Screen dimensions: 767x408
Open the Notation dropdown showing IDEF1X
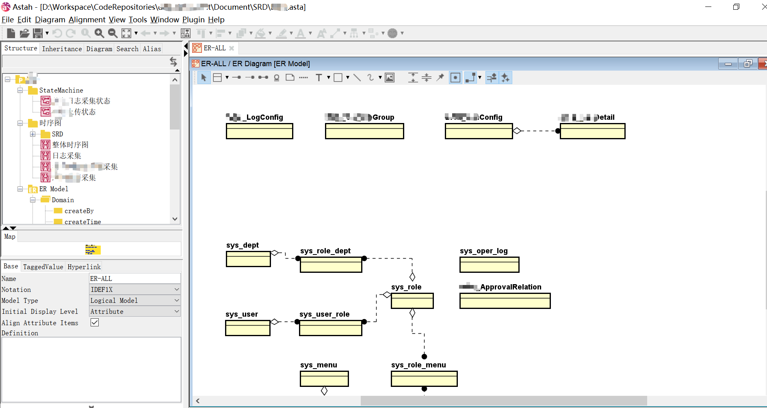[135, 289]
